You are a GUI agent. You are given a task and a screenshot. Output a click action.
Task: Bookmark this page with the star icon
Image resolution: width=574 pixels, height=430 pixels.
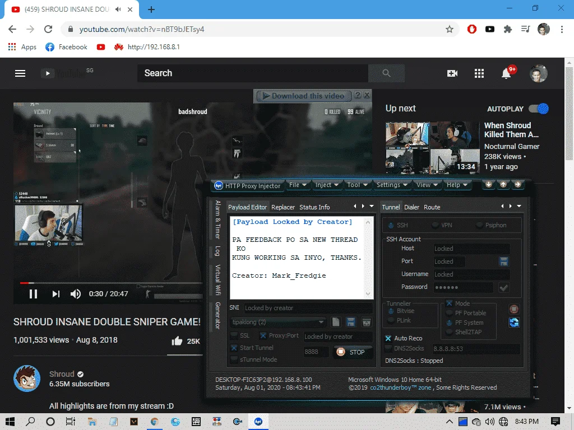[x=450, y=29]
